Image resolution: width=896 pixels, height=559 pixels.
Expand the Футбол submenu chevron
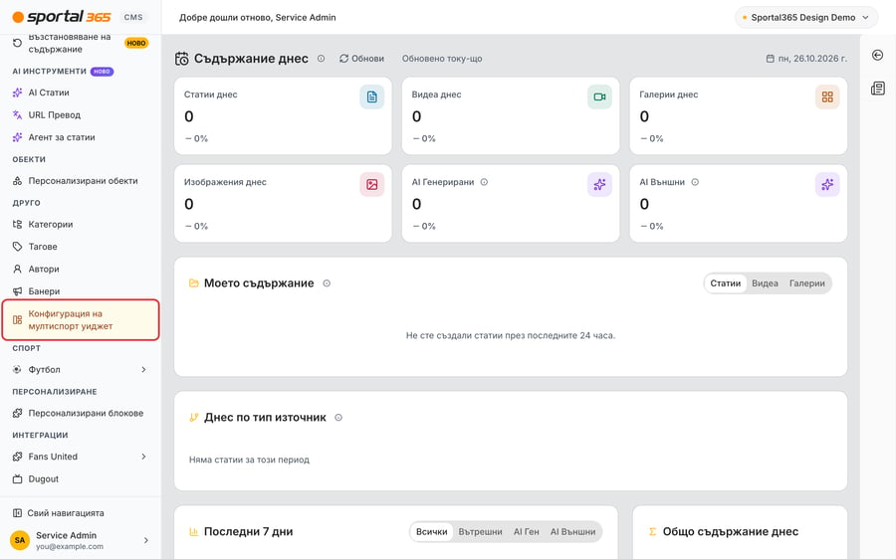click(144, 369)
